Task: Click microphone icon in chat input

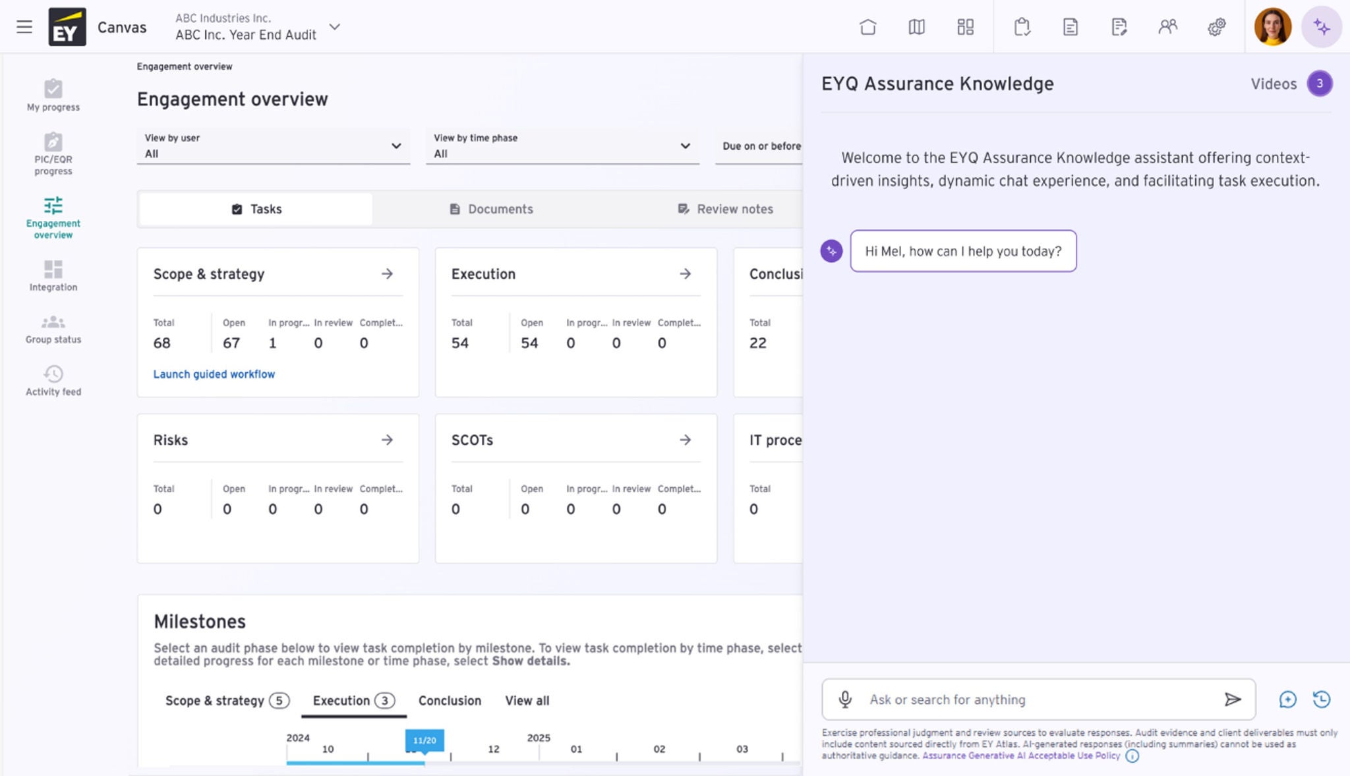Action: pyautogui.click(x=845, y=700)
